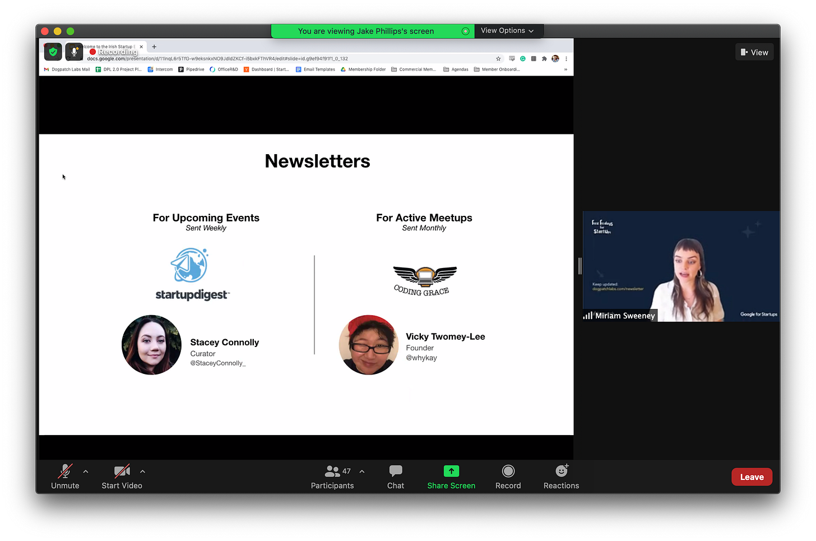This screenshot has height=541, width=816.
Task: Click 'Sent Weekly' text
Action: coord(206,228)
